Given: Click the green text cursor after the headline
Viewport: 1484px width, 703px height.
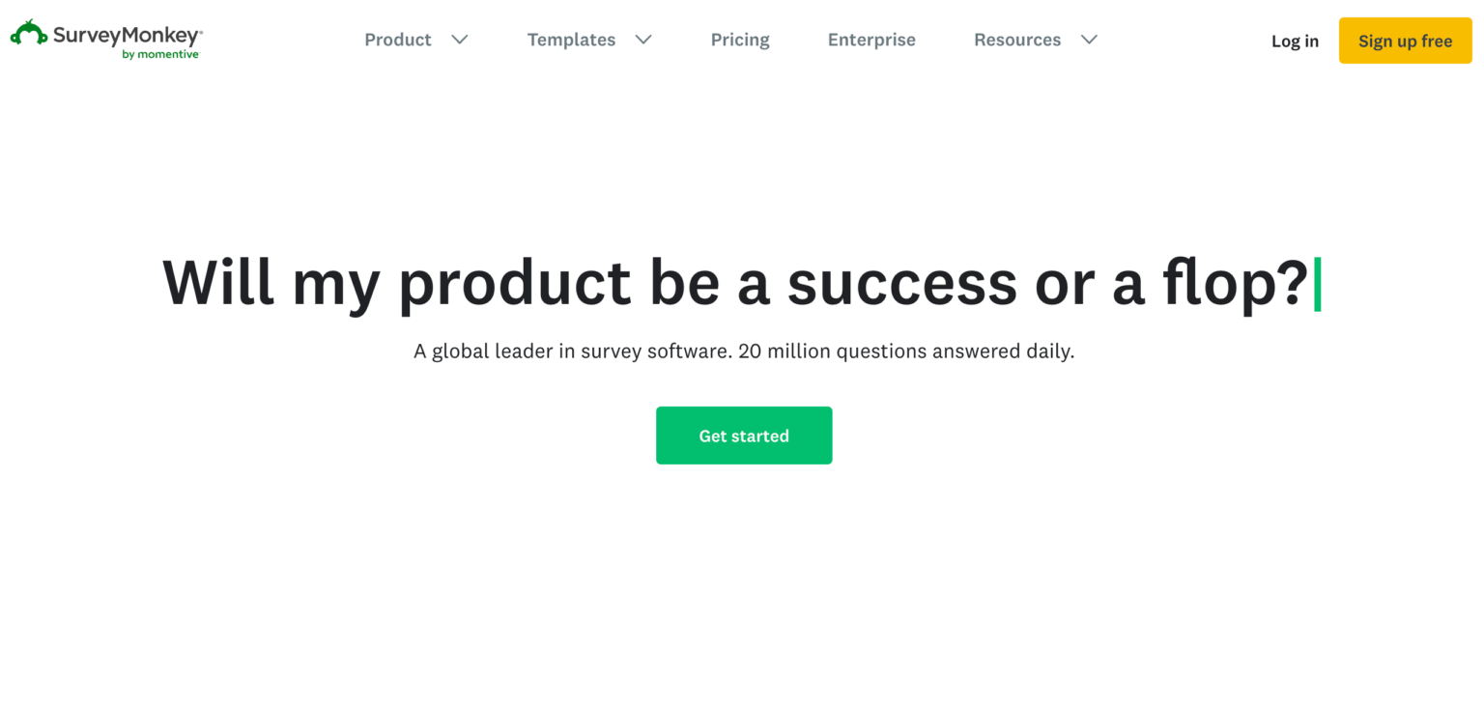Looking at the screenshot, I should click(1318, 282).
